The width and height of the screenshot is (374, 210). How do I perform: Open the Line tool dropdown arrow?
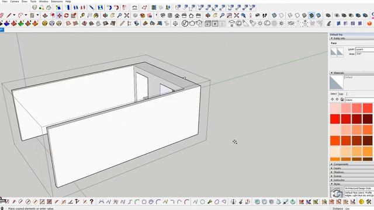[14, 15]
